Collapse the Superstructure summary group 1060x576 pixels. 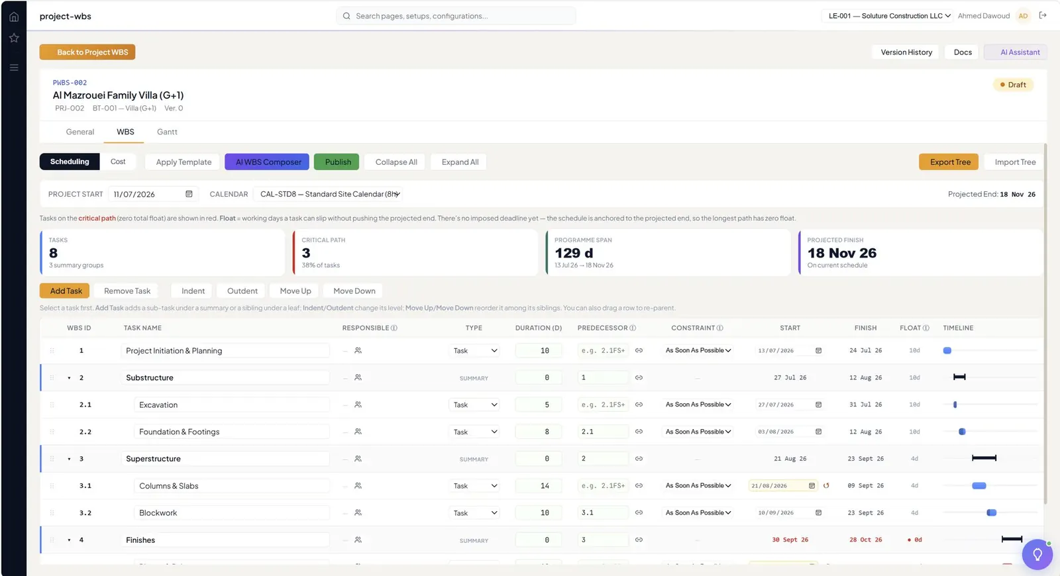click(69, 459)
